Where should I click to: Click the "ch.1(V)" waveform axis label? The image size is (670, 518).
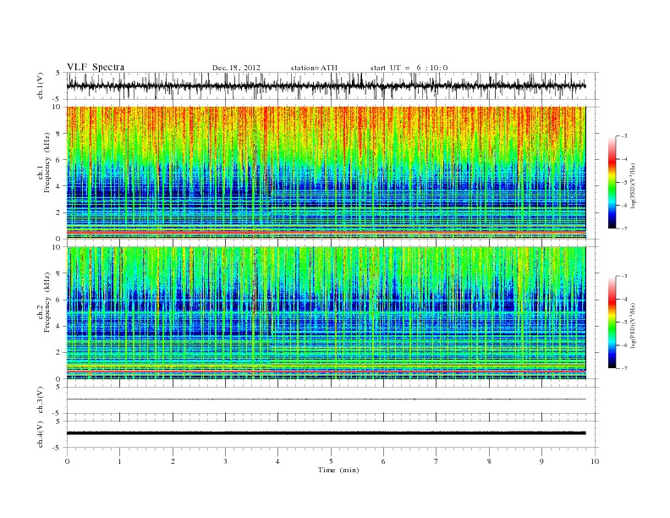pyautogui.click(x=41, y=86)
